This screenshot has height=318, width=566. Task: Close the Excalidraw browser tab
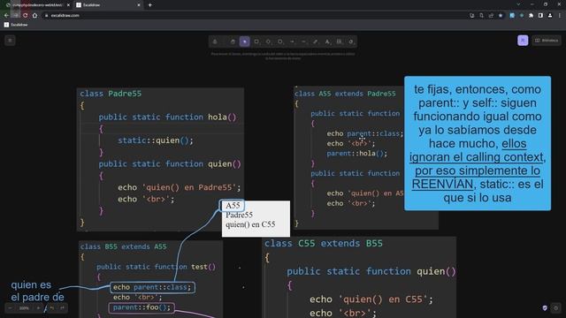(139, 5)
